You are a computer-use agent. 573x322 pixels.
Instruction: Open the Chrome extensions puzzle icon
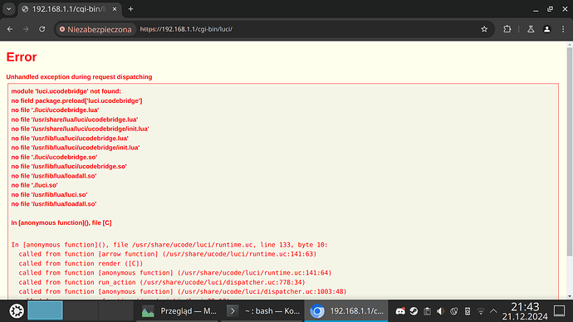(x=507, y=29)
